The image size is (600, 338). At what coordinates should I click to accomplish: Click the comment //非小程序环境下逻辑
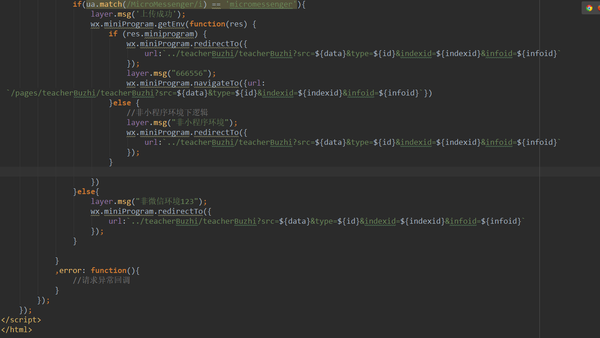pyautogui.click(x=167, y=113)
